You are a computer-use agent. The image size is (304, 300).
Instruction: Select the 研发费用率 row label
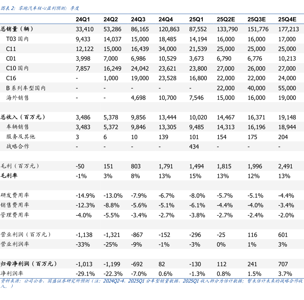15,195
